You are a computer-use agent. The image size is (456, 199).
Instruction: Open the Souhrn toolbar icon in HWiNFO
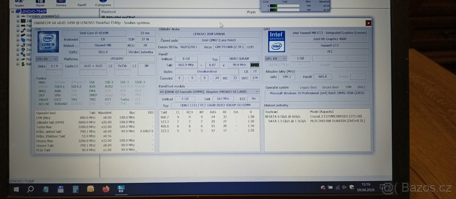pyautogui.click(x=19, y=3)
